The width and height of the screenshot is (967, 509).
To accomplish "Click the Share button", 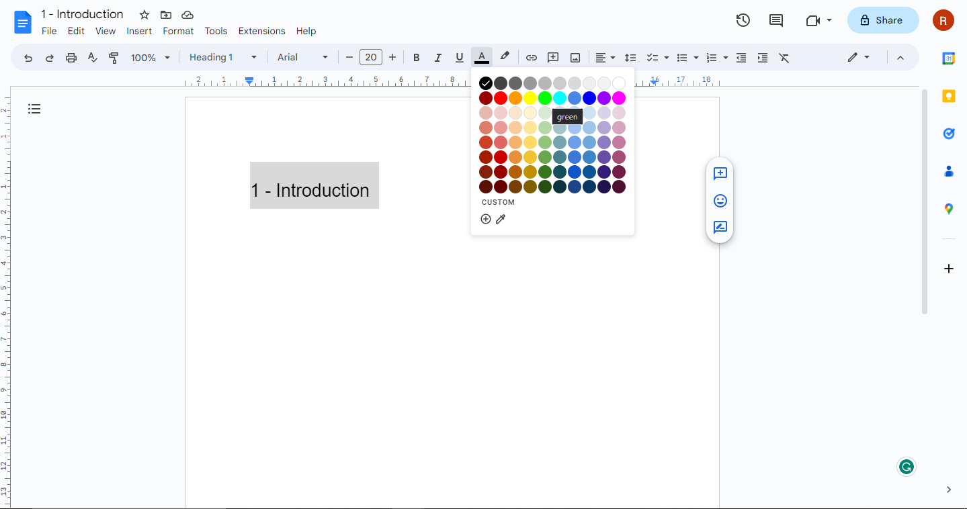I will click(882, 20).
